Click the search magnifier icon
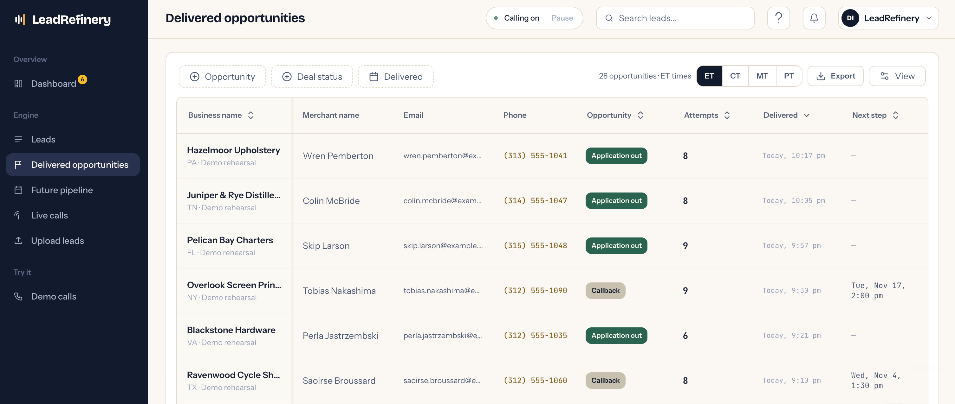 tap(609, 18)
